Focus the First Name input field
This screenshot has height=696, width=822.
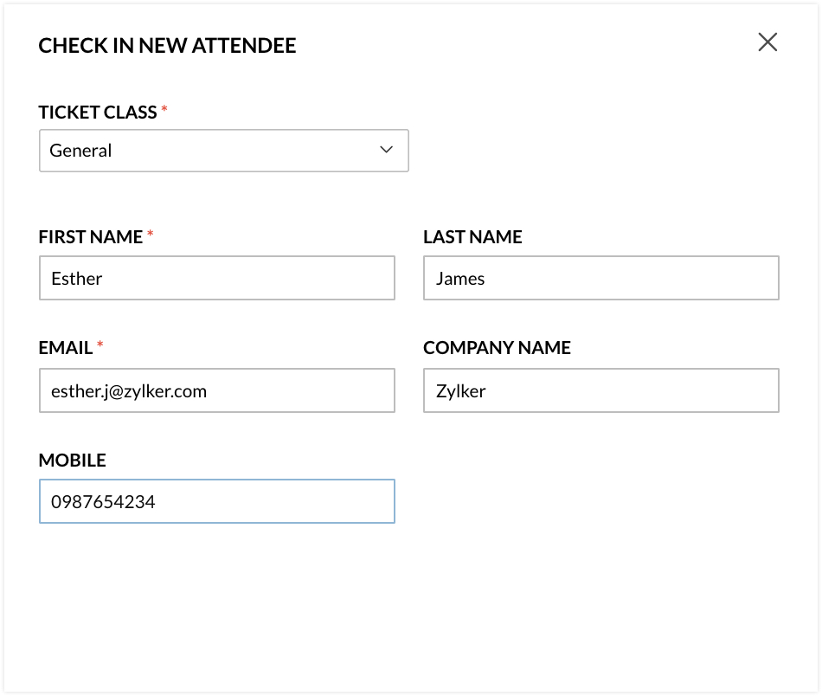coord(216,278)
